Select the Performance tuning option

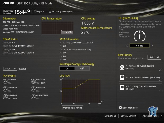[124, 33]
